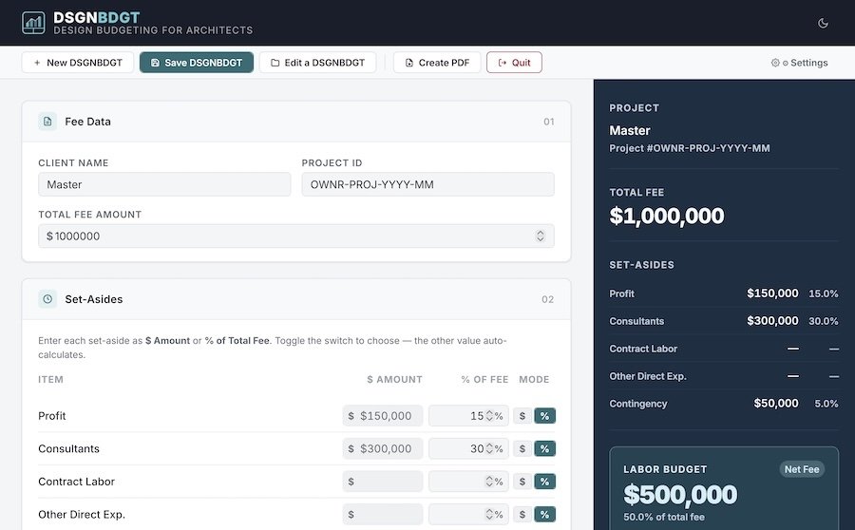Click Other Direct Exp. percent field
This screenshot has width=855, height=530.
467,514
